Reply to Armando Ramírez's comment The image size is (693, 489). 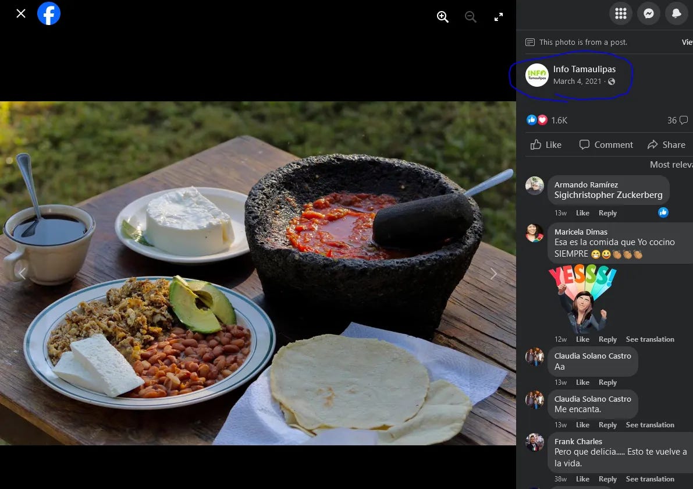pos(607,213)
